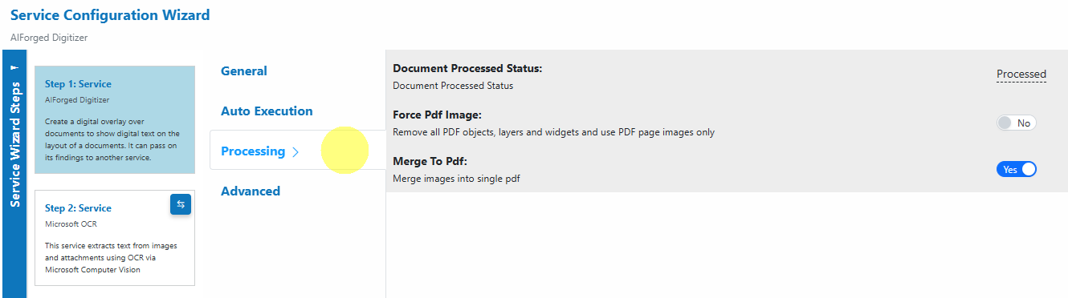
Task: Click the chevron next to Processing
Action: pos(296,151)
